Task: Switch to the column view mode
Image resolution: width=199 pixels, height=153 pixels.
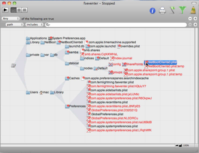Action: pos(25,10)
